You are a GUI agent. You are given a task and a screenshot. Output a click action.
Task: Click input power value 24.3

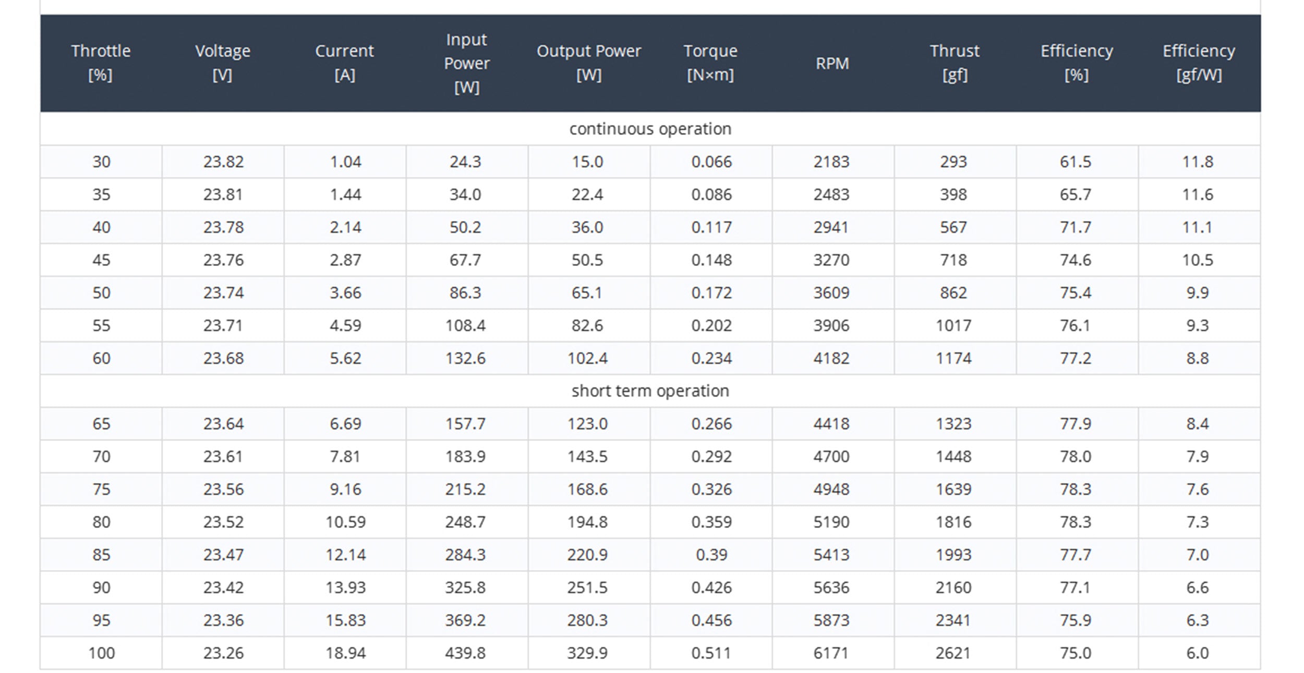point(465,162)
